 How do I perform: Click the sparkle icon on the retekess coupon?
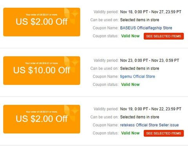(75, 110)
